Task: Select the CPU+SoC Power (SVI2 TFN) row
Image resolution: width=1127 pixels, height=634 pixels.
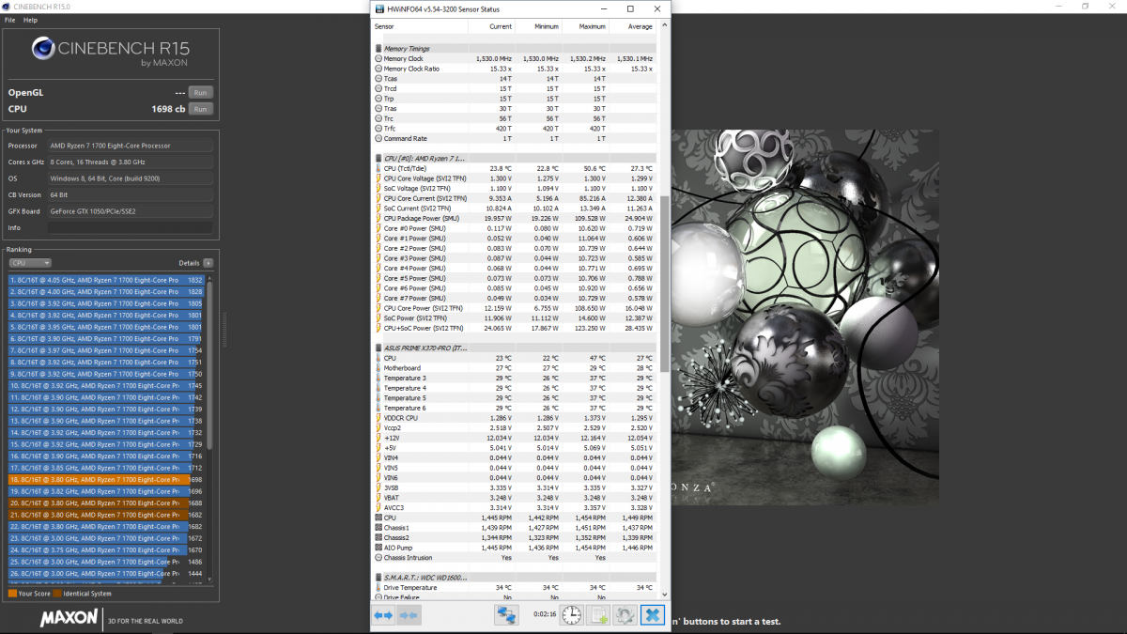Action: coord(515,328)
